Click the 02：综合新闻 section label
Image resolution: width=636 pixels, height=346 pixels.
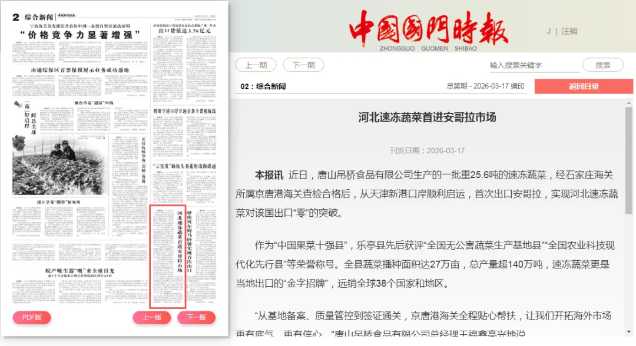[x=263, y=86]
